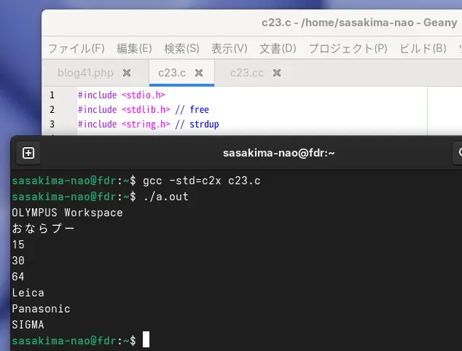462x351 pixels.
Task: Click the 'gcc -std=c2x c23.c' command text
Action: pyautogui.click(x=202, y=181)
